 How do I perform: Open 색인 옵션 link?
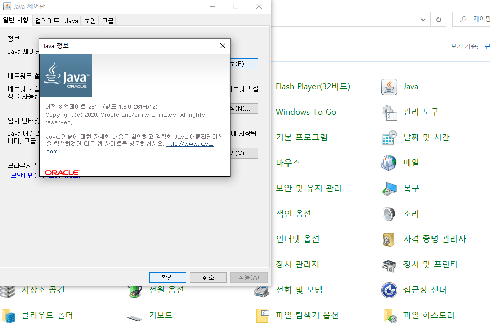293,214
